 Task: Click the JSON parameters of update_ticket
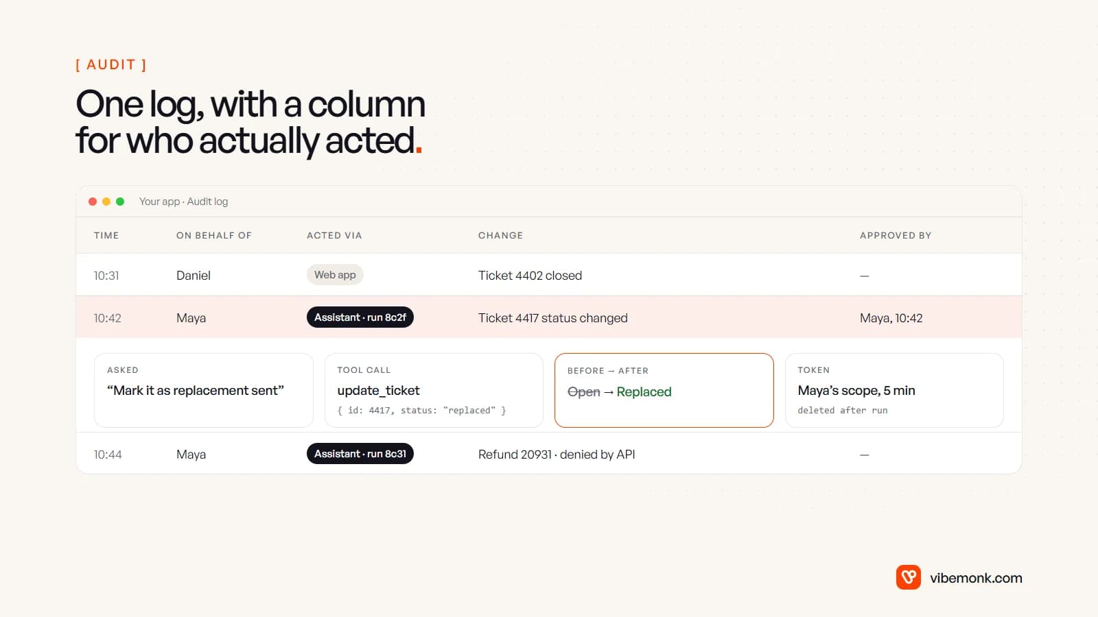pos(422,411)
